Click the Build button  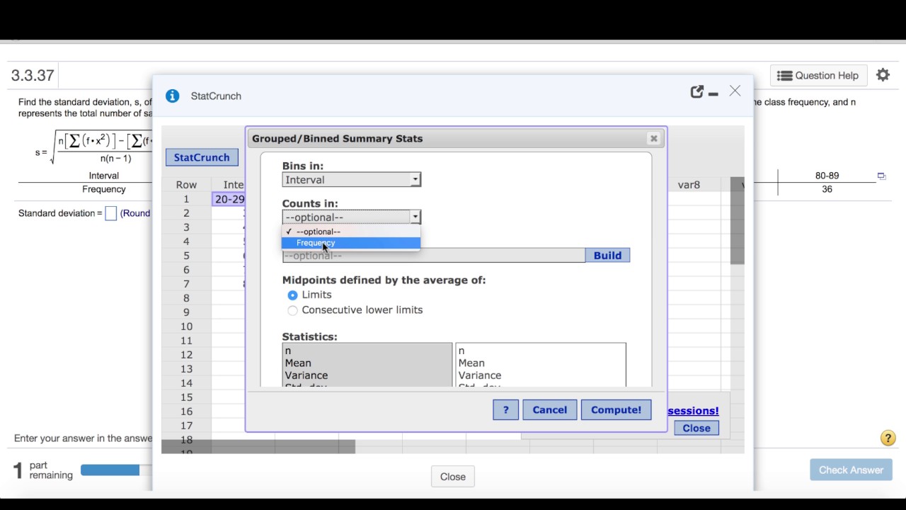(x=607, y=255)
